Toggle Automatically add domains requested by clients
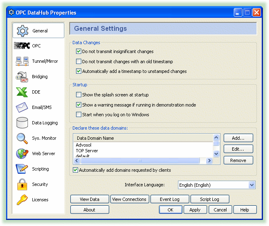Screen dimensions: 269x226 [76, 170]
